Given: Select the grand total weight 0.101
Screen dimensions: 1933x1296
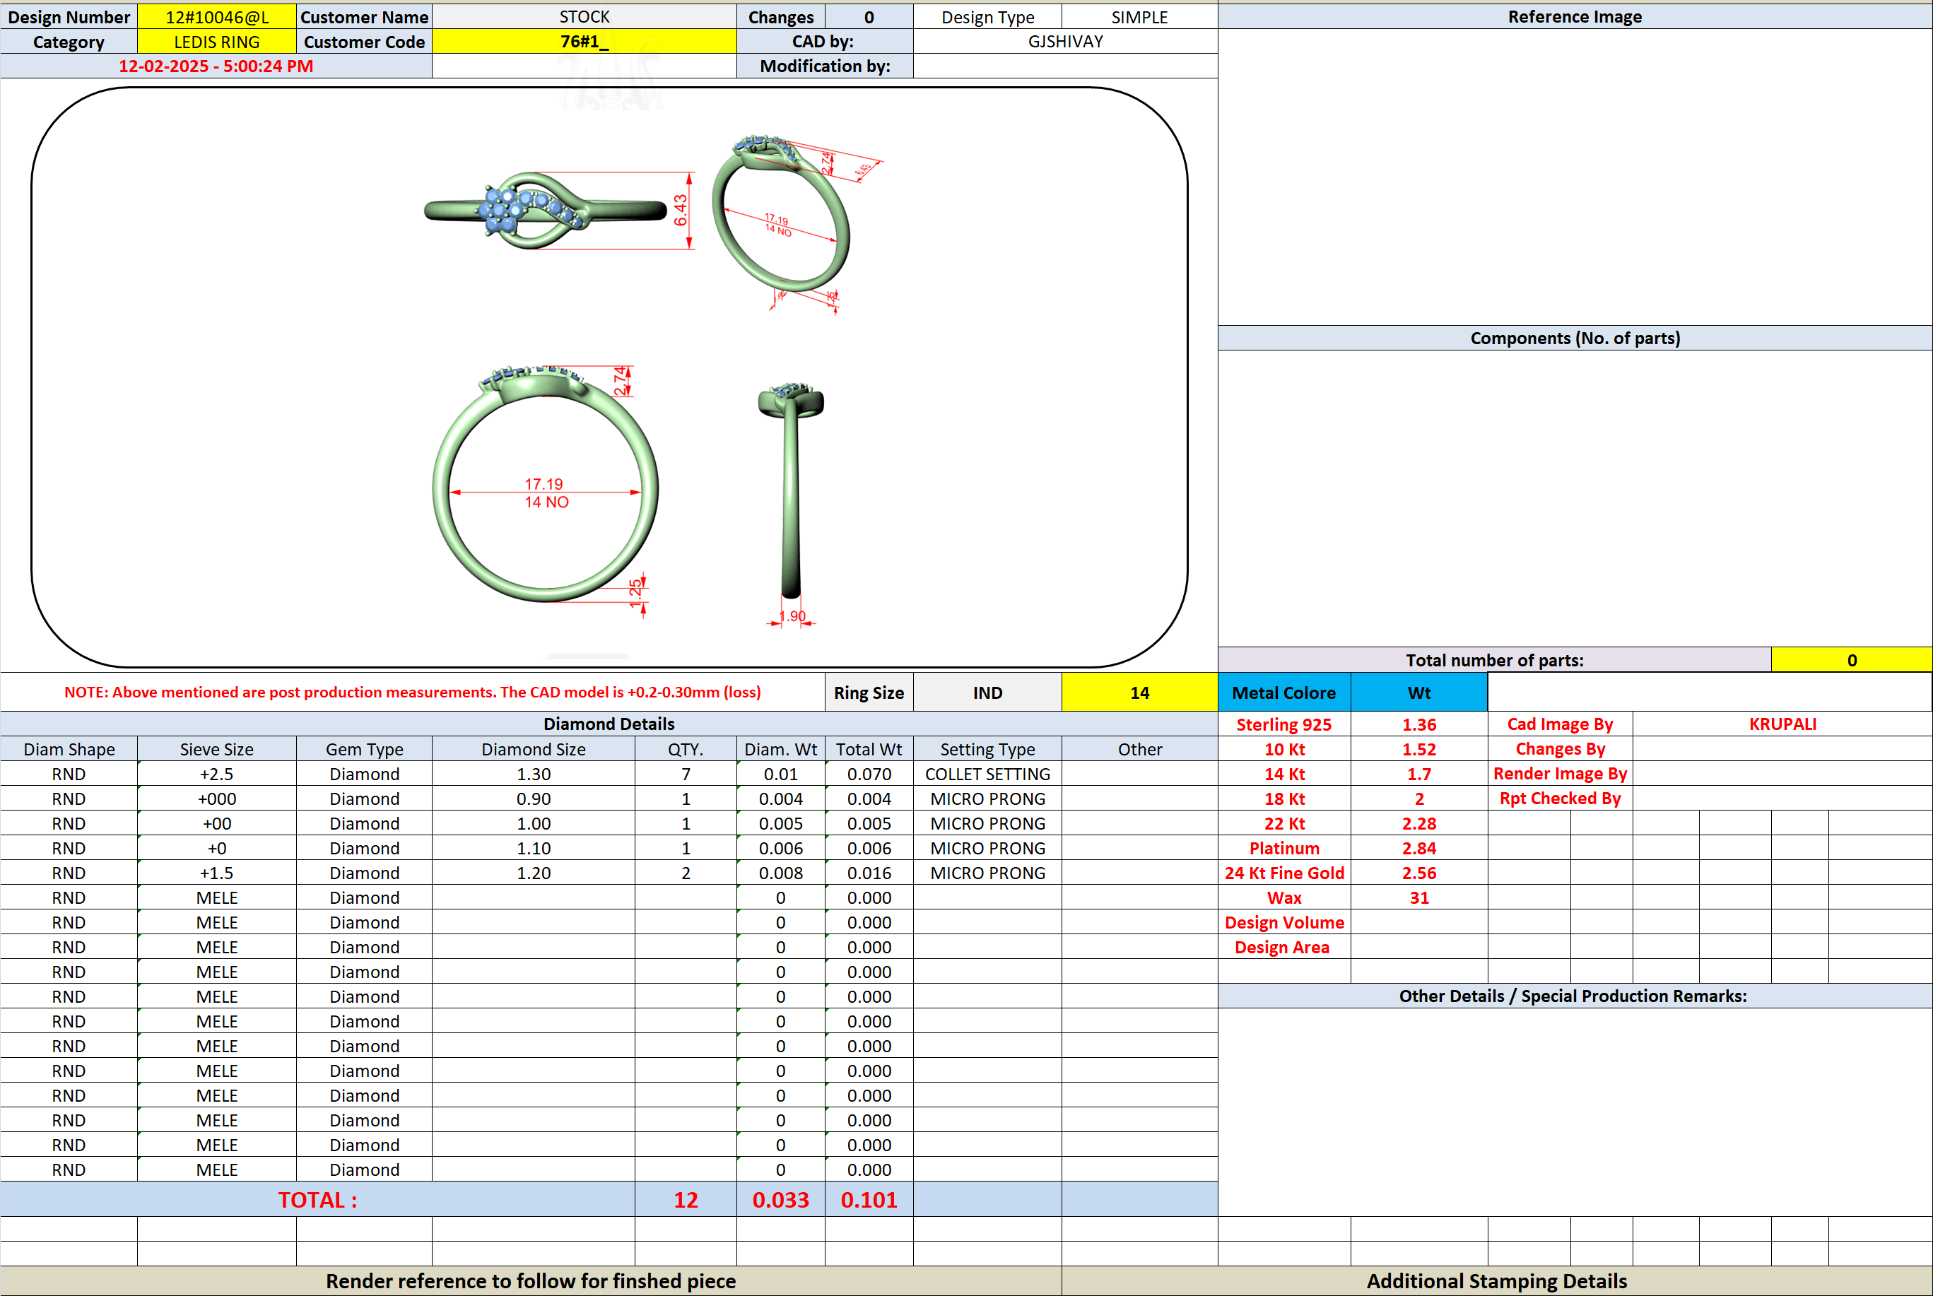Looking at the screenshot, I should 869,1199.
